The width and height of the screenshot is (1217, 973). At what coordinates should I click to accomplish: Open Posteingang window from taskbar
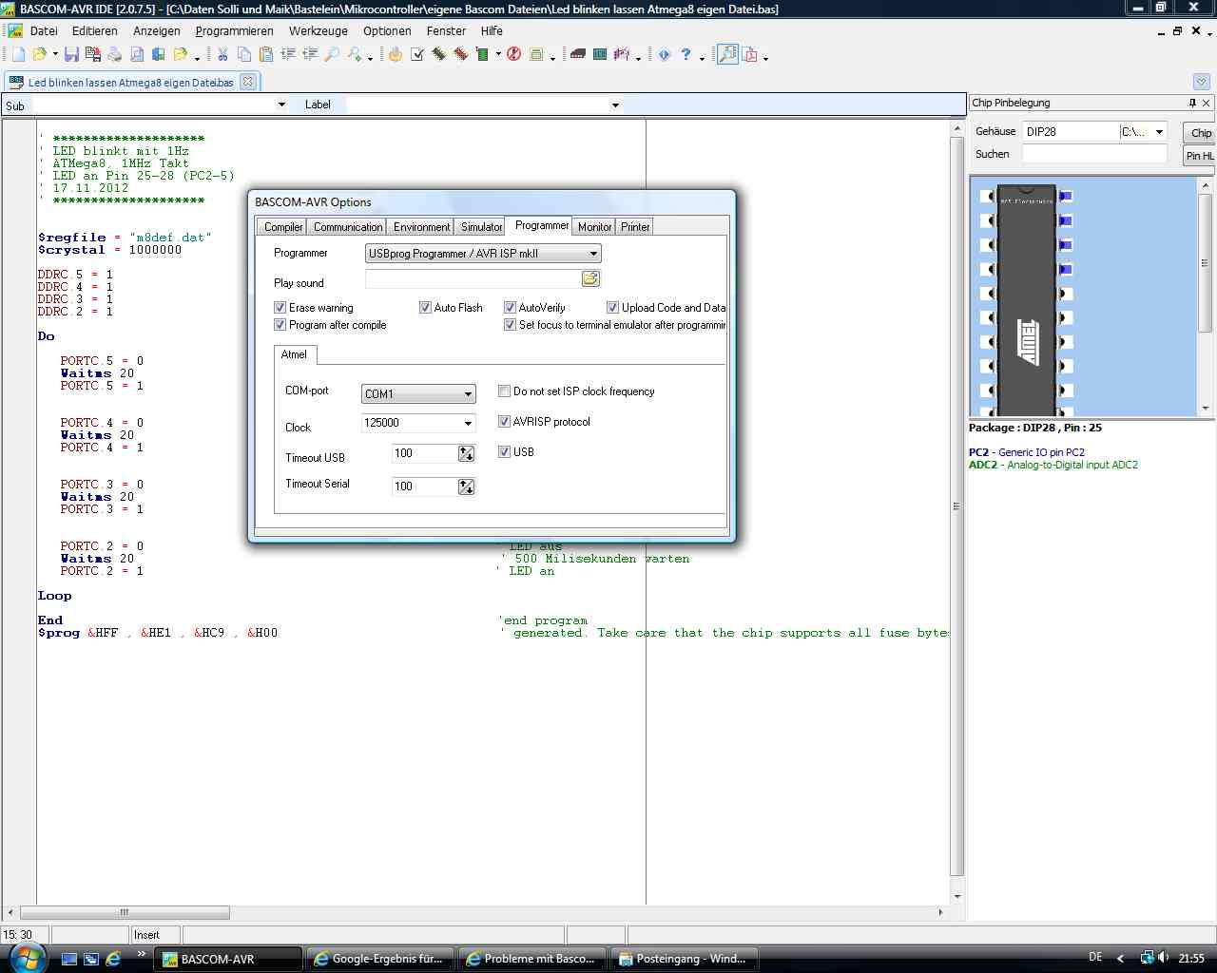tap(686, 959)
